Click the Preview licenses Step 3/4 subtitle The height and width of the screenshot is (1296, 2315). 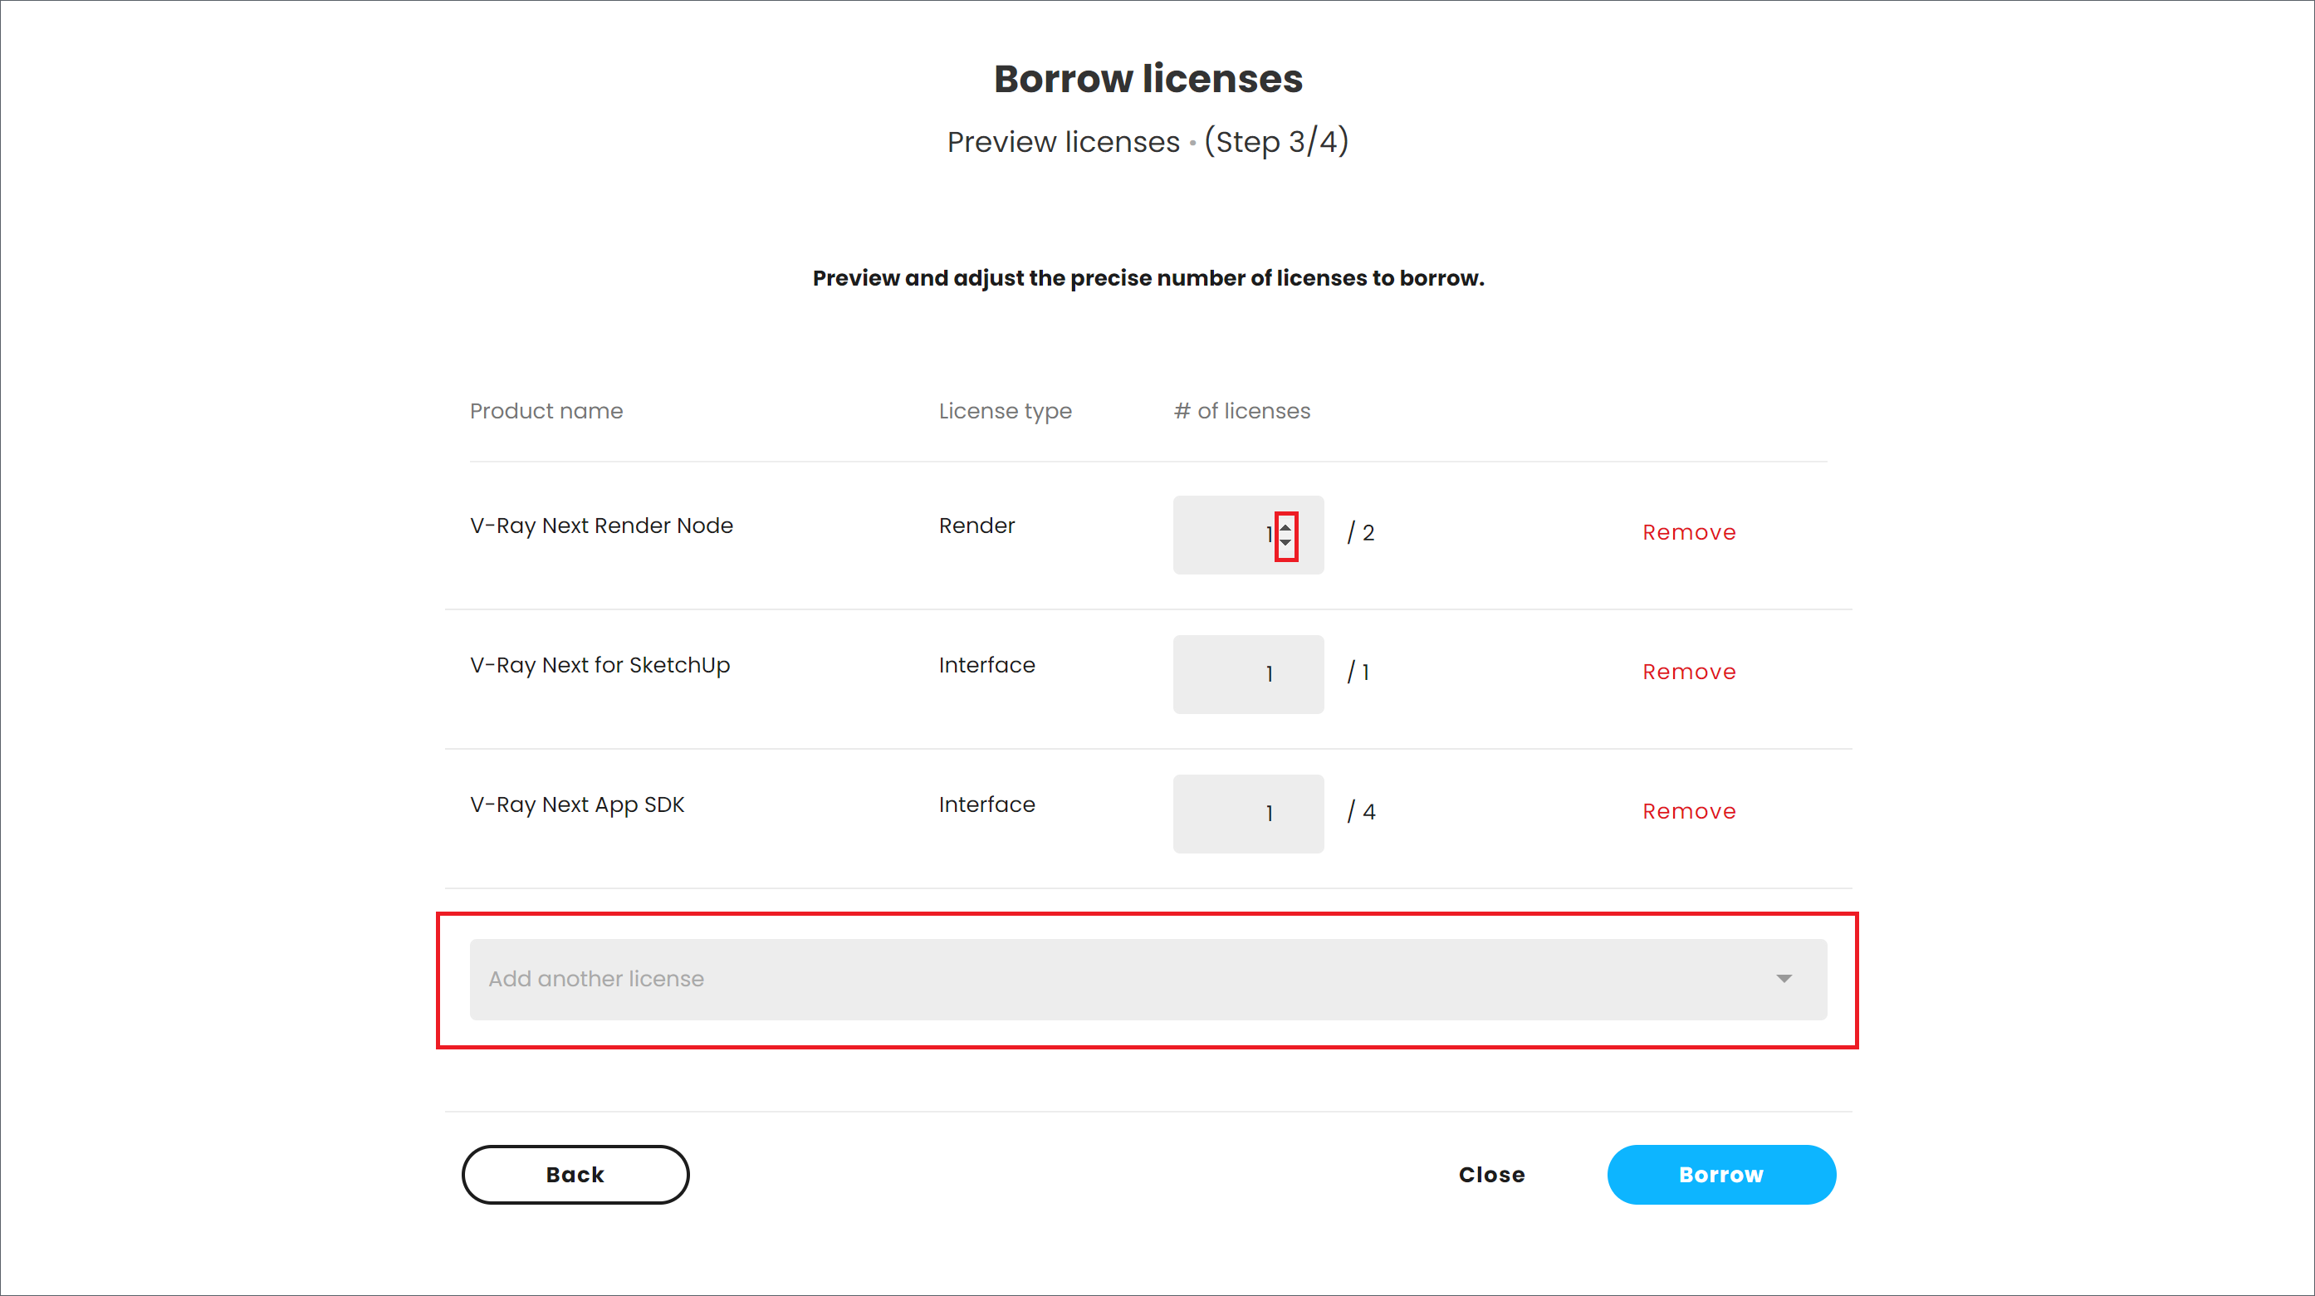(1148, 142)
